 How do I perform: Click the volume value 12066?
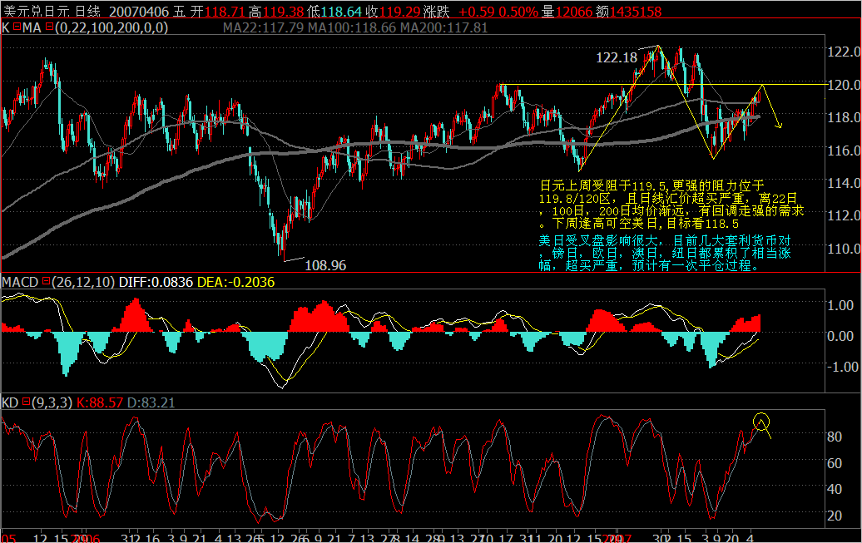tap(574, 11)
